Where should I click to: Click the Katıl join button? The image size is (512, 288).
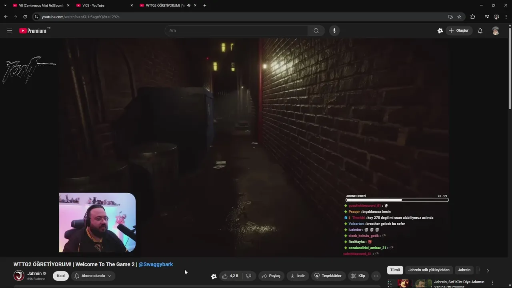pos(61,276)
